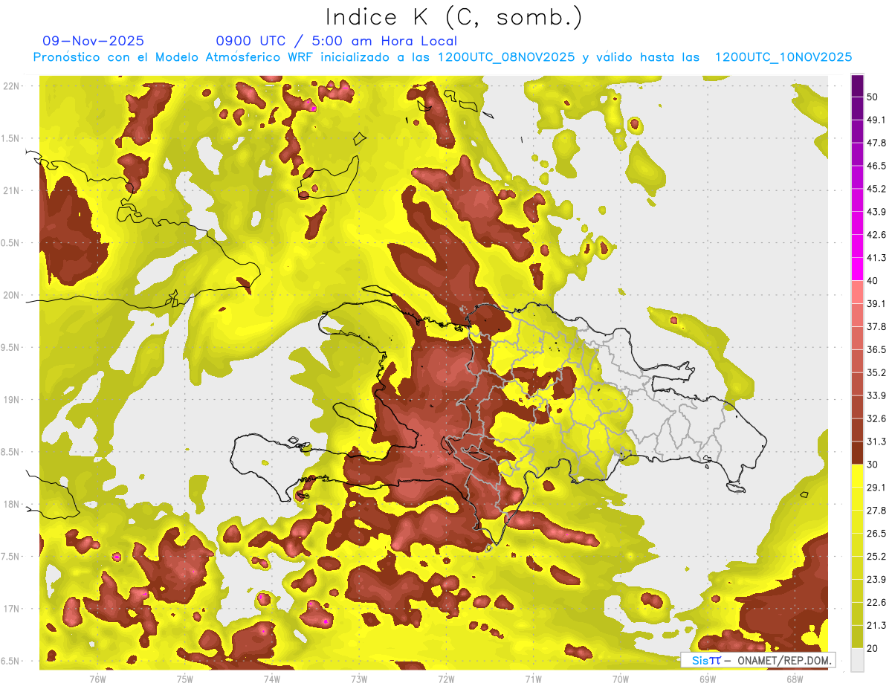
Task: Click the latitude axis label "18N"
Action: point(11,504)
